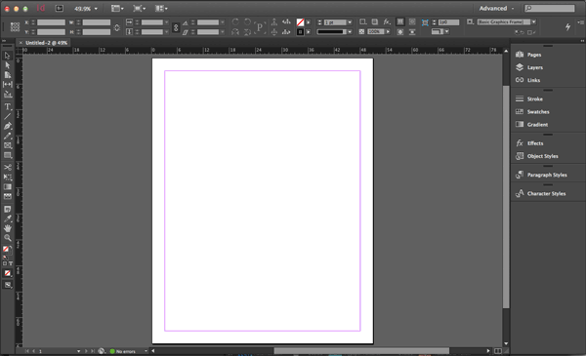Open the Arrange Documents dropdown

161,8
